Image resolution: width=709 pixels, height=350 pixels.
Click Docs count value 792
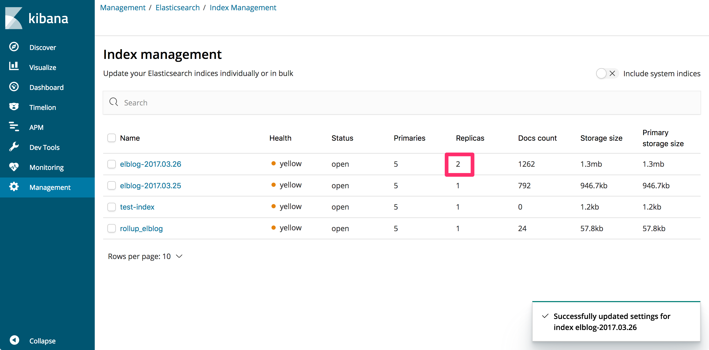click(x=524, y=185)
